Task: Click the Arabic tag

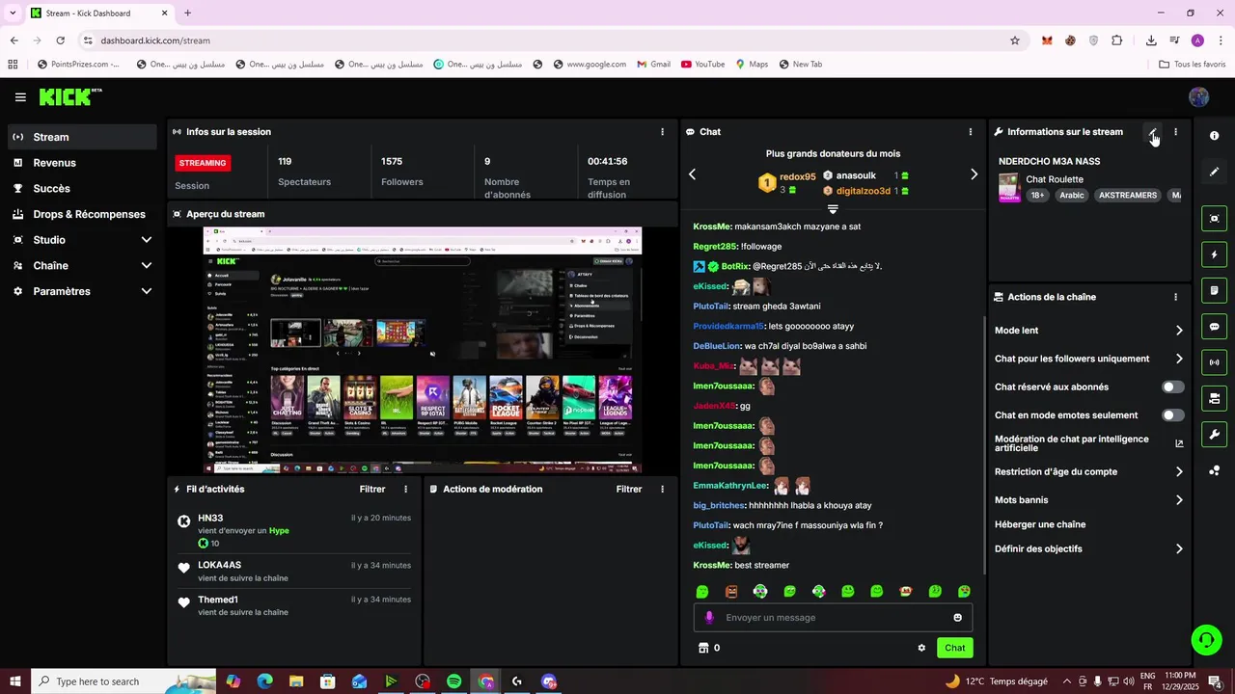Action: tap(1072, 196)
